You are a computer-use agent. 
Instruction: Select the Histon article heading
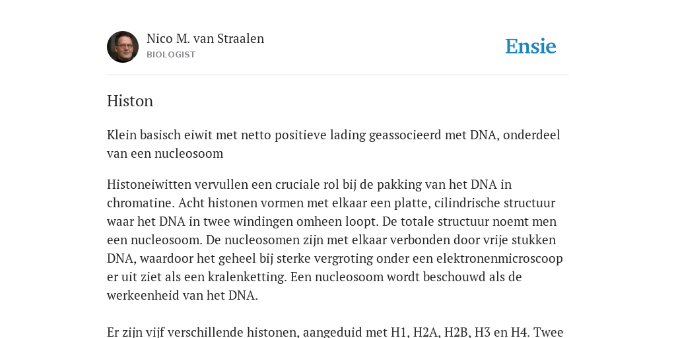click(130, 101)
